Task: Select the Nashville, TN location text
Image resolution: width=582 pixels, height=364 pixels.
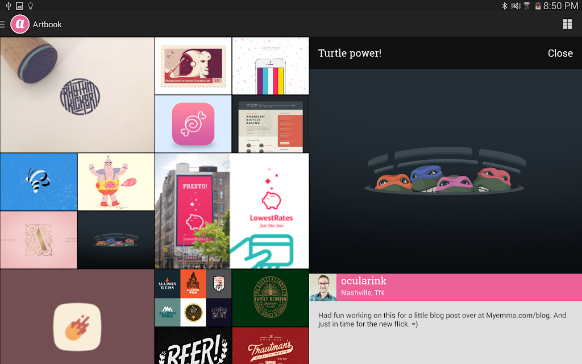Action: pyautogui.click(x=362, y=293)
